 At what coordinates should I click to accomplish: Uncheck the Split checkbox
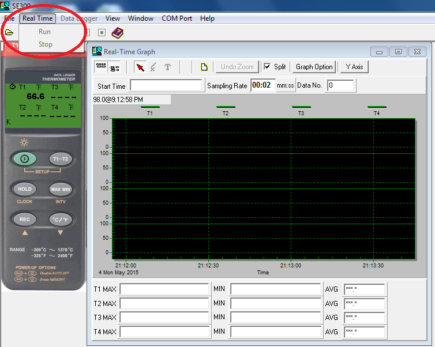pyautogui.click(x=267, y=67)
